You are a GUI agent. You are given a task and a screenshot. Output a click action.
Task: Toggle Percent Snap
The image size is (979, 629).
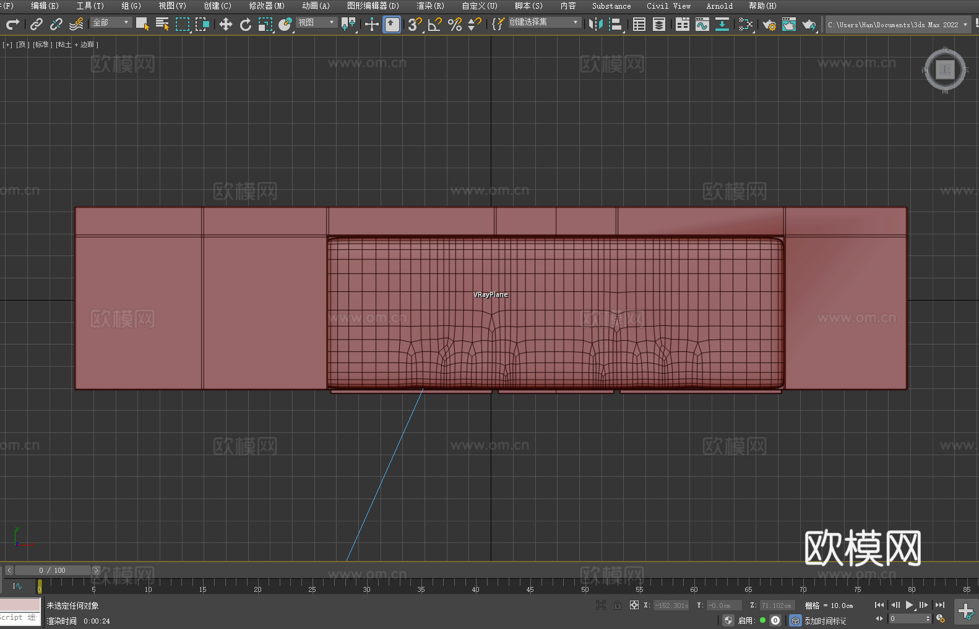pyautogui.click(x=455, y=24)
